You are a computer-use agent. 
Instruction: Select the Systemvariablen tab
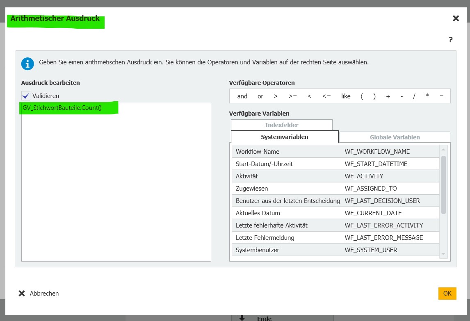(x=285, y=137)
